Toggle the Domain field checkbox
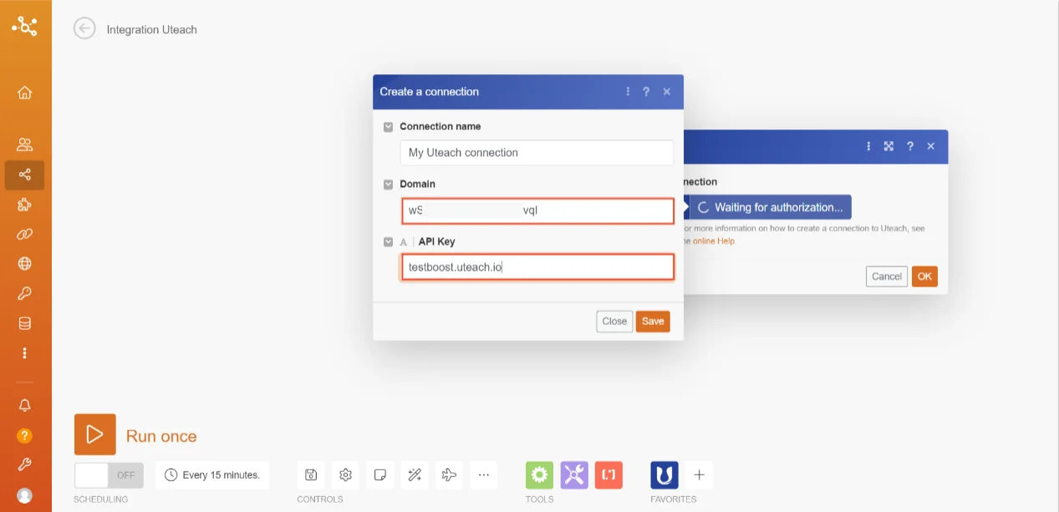Image resolution: width=1059 pixels, height=512 pixels. point(388,185)
